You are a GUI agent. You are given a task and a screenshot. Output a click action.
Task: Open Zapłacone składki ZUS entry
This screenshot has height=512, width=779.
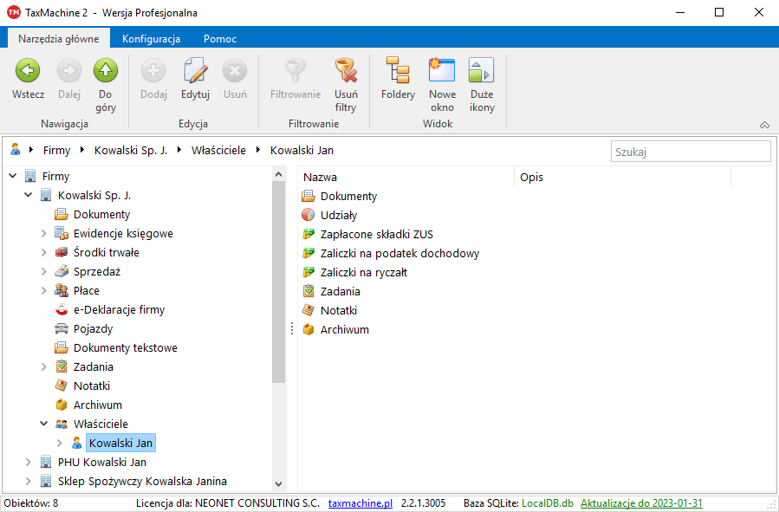tap(376, 235)
